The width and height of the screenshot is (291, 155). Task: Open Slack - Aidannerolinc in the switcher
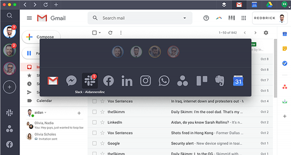coord(90,81)
